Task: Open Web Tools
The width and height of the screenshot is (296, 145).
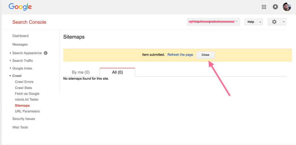Action: coord(20,127)
